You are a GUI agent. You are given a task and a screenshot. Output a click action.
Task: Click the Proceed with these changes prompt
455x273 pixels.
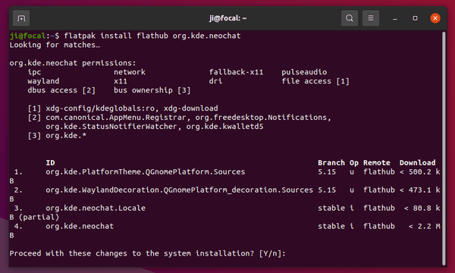(x=147, y=253)
